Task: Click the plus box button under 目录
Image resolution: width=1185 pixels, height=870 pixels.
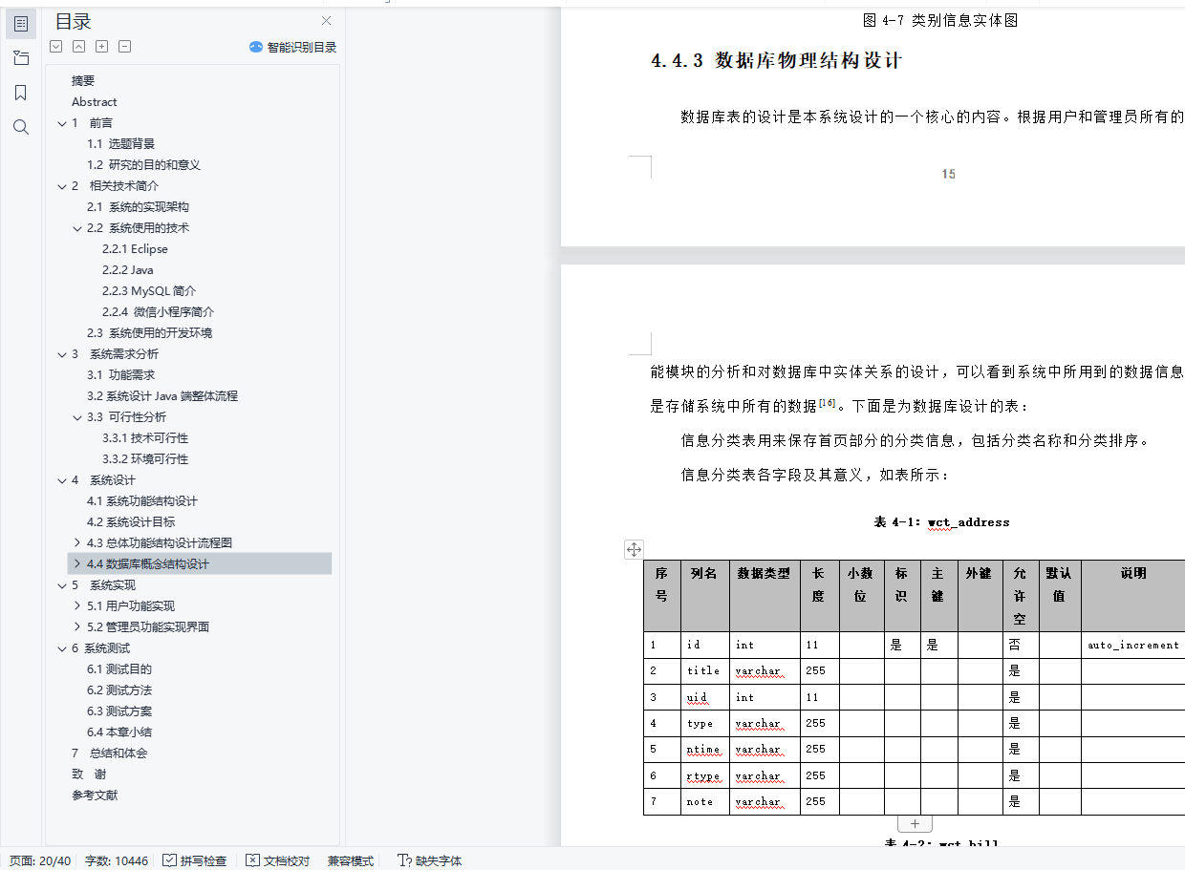Action: (x=101, y=47)
